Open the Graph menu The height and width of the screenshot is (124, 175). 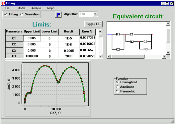(50, 8)
